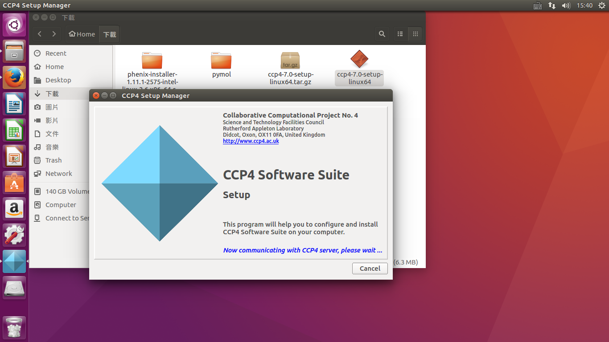Launch LibreOffice Writer from the dock
Image resolution: width=609 pixels, height=342 pixels.
click(x=14, y=104)
